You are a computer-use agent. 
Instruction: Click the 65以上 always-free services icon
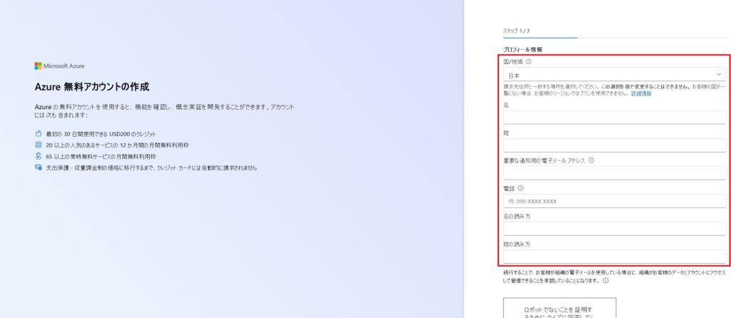tap(39, 155)
